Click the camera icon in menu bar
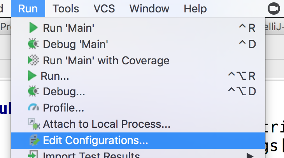This screenshot has width=284, height=158. coord(273,9)
